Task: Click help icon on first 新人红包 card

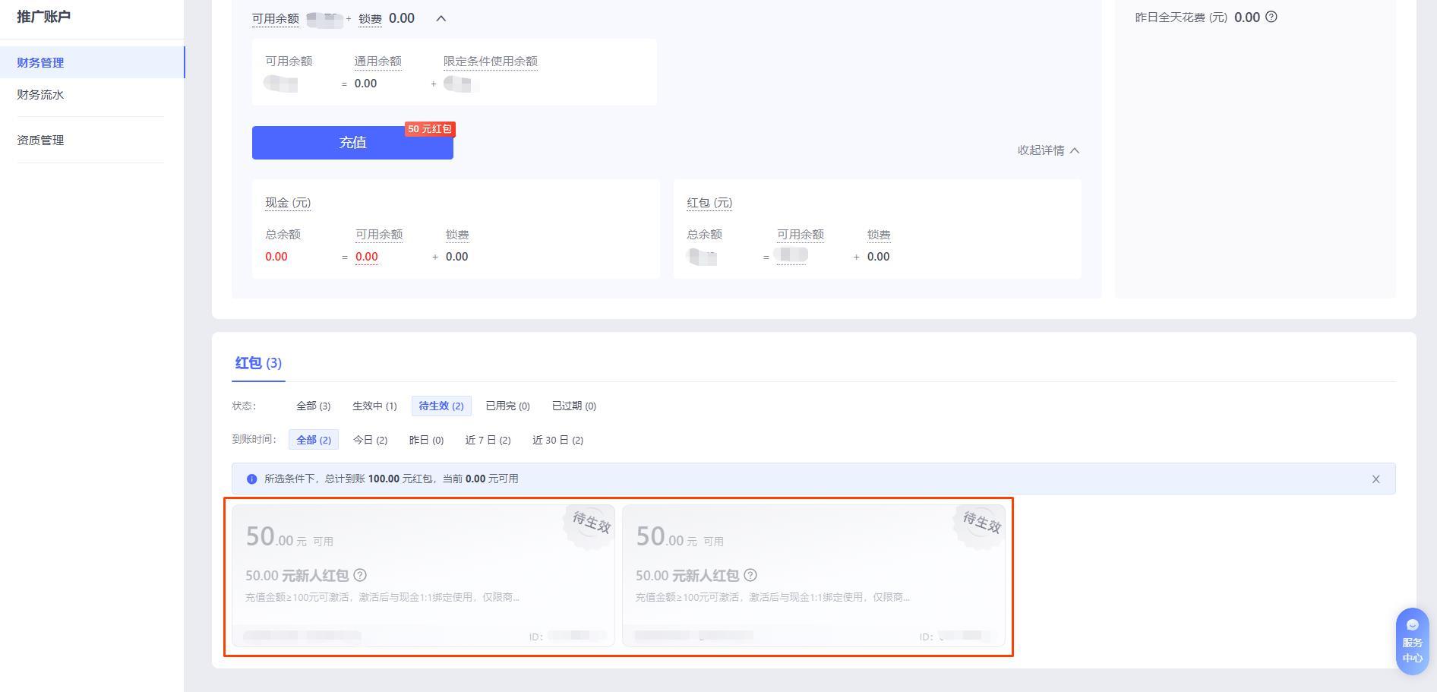Action: click(x=360, y=575)
